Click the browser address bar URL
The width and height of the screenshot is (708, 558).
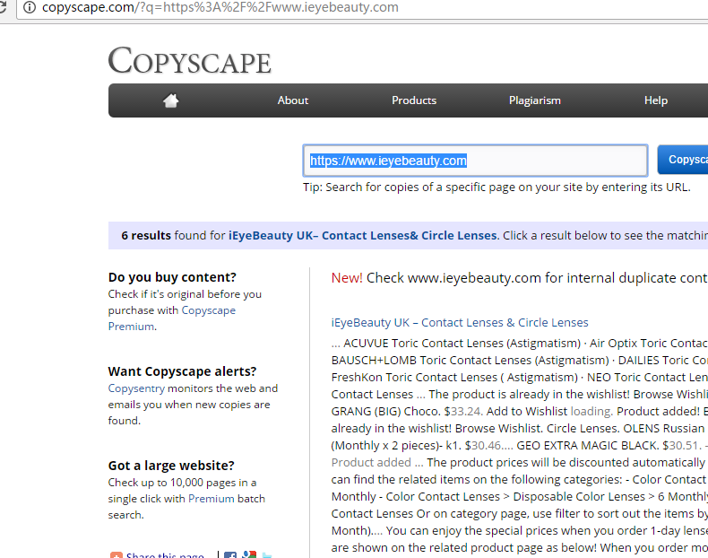pyautogui.click(x=220, y=7)
